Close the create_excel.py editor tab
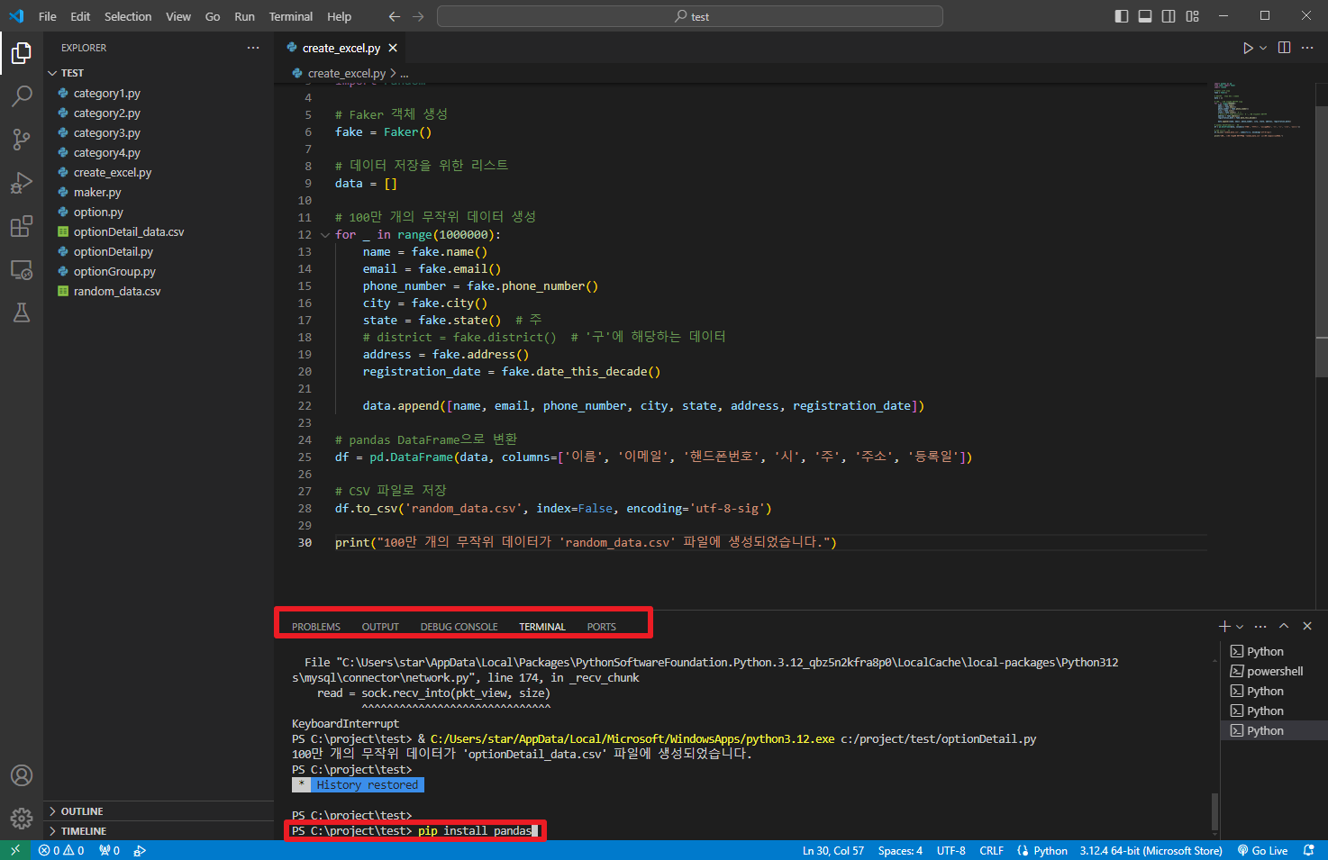Viewport: 1328px width, 860px height. point(393,48)
